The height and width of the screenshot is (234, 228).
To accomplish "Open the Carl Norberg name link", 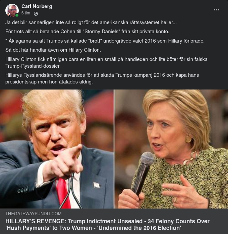I will 37,6.
